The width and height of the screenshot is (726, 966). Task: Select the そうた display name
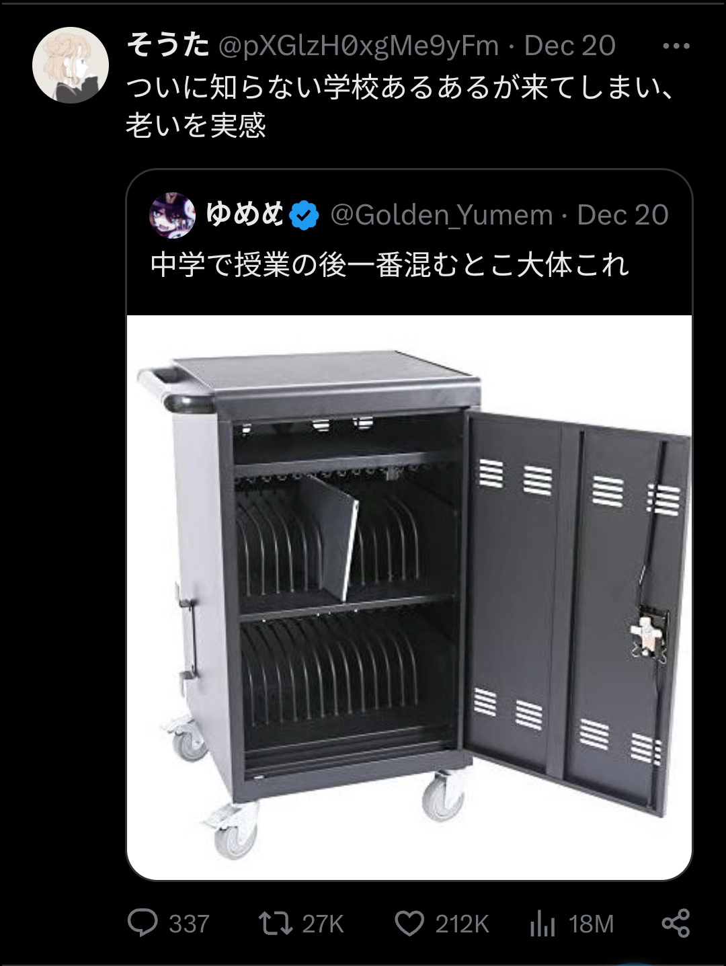[168, 45]
